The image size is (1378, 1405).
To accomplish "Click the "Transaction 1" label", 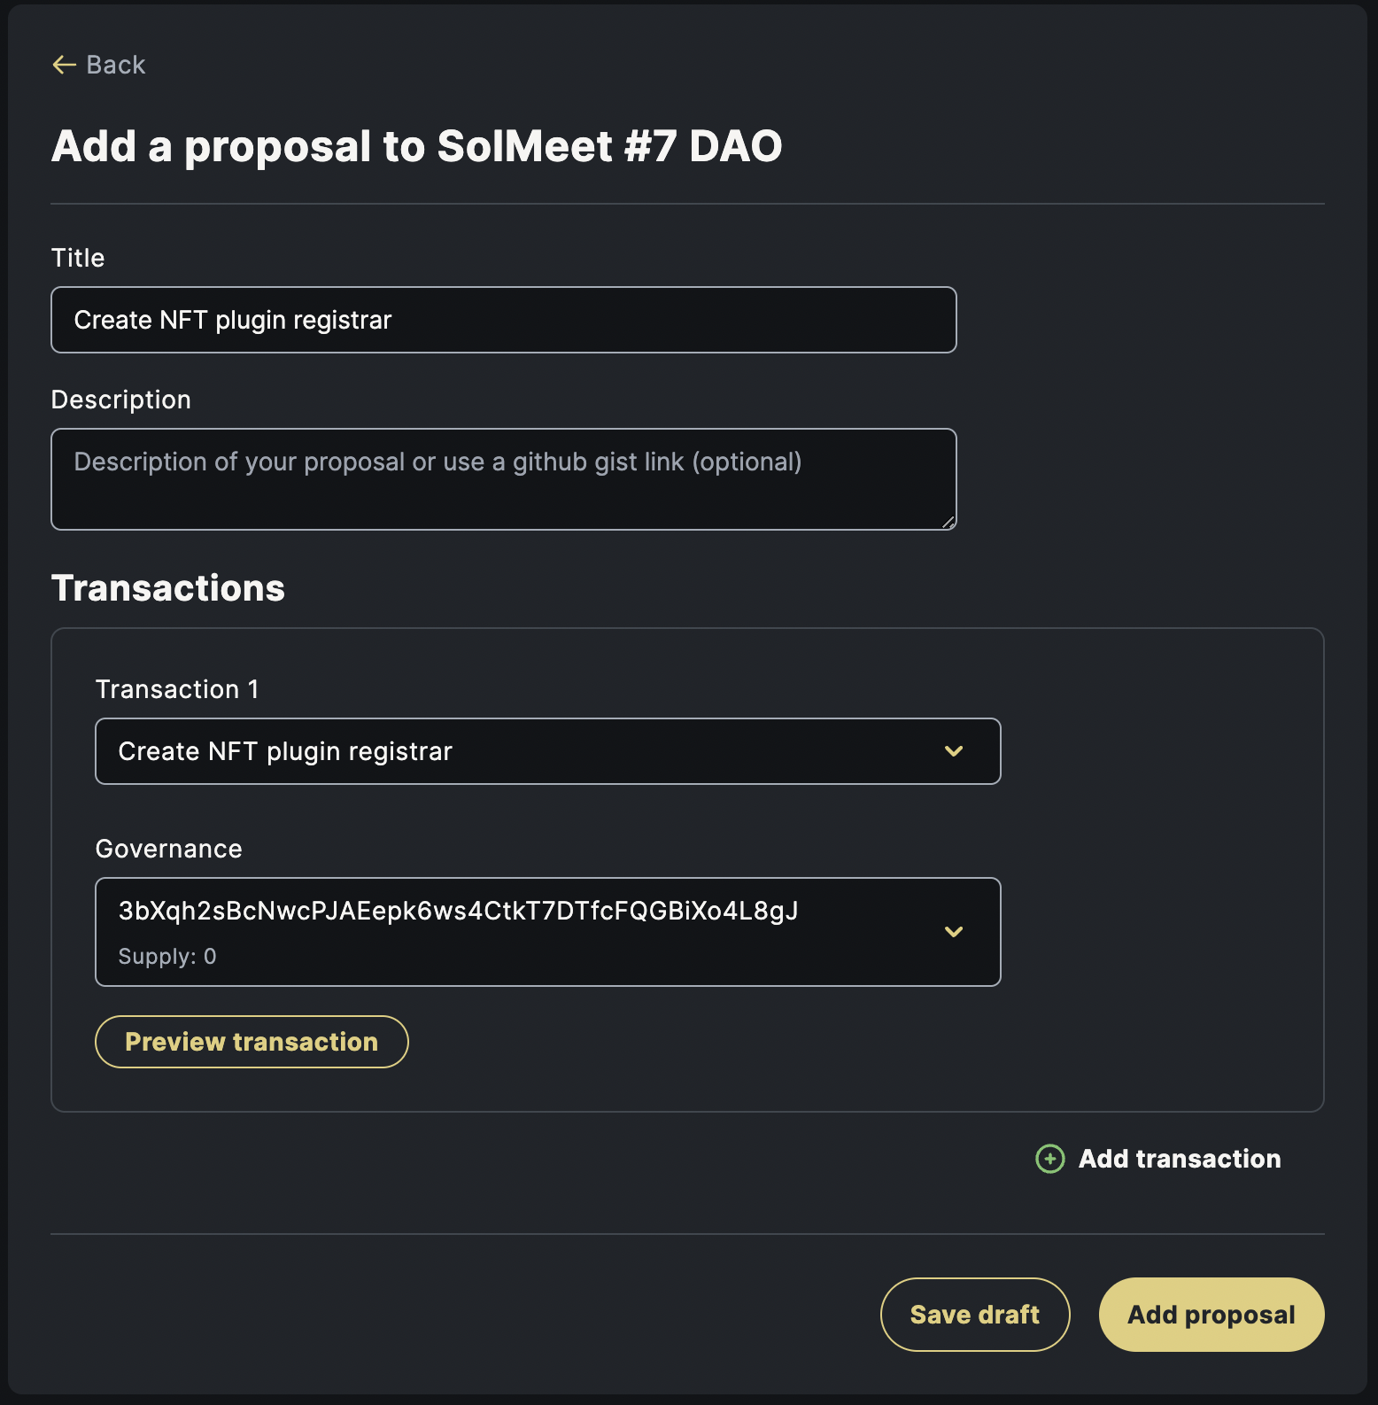I will 177,689.
